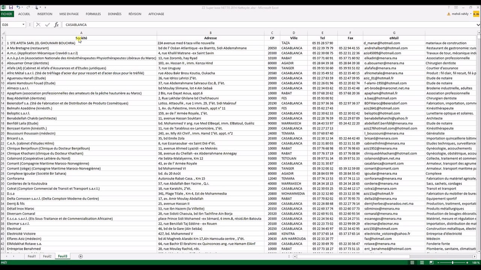Zoom out using the minus button
This screenshot has width=481, height=270.
tap(438, 262)
